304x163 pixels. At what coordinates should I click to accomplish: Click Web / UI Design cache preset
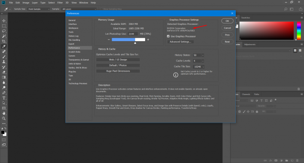pos(118,60)
